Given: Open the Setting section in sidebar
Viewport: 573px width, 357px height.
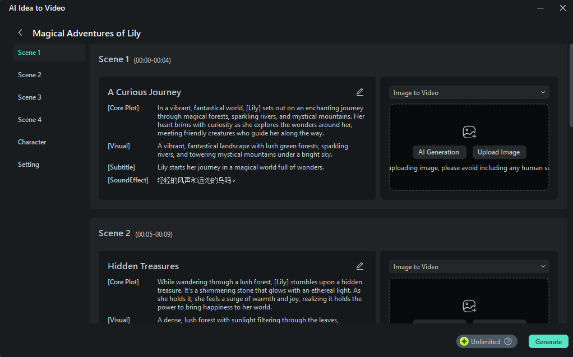Looking at the screenshot, I should (29, 165).
